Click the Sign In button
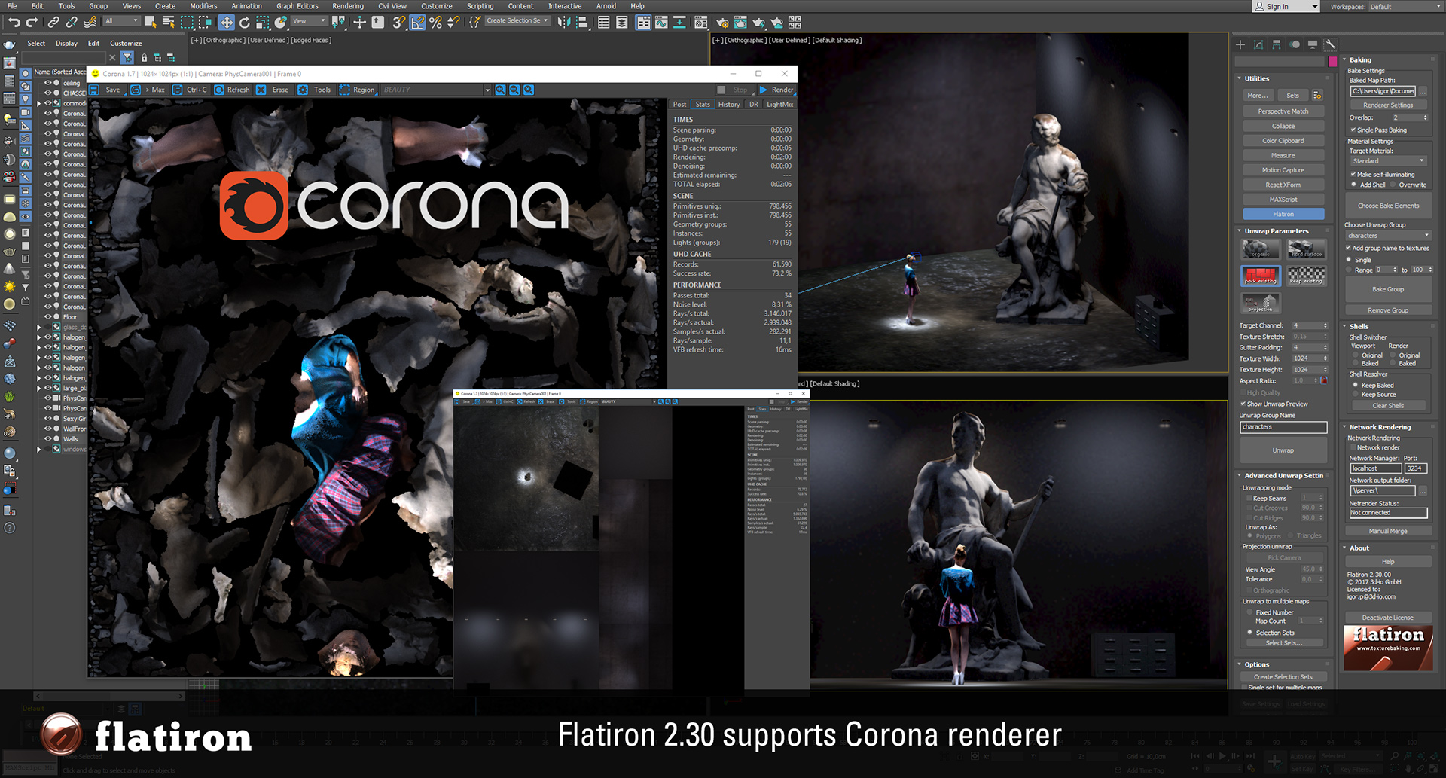 [x=1286, y=6]
